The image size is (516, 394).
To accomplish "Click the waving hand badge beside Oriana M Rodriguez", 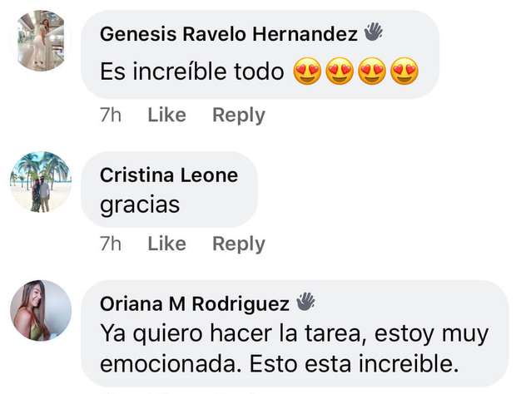I will tap(306, 302).
